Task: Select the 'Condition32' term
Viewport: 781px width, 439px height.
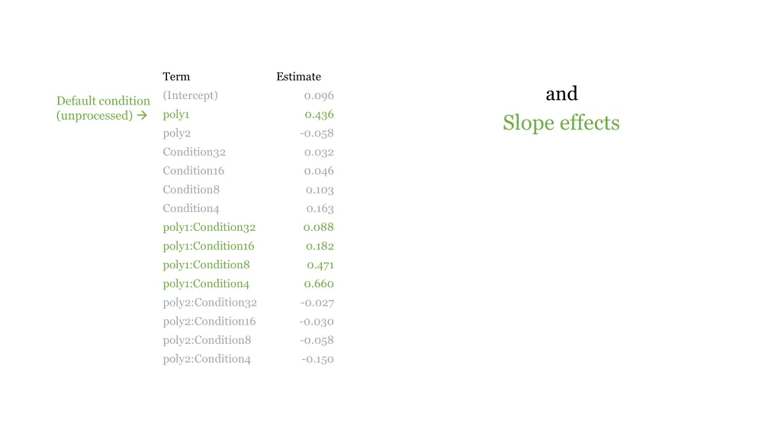Action: 194,152
